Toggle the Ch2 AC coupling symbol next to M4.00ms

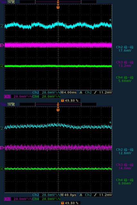58,93
